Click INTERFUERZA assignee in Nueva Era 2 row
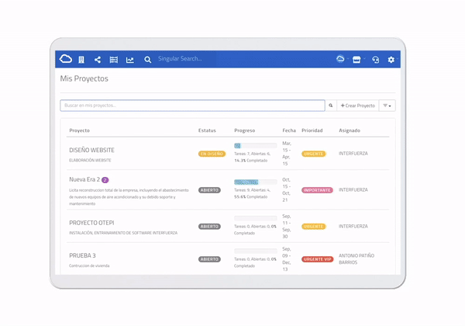Screen dimensions: 465x326 pyautogui.click(x=353, y=189)
